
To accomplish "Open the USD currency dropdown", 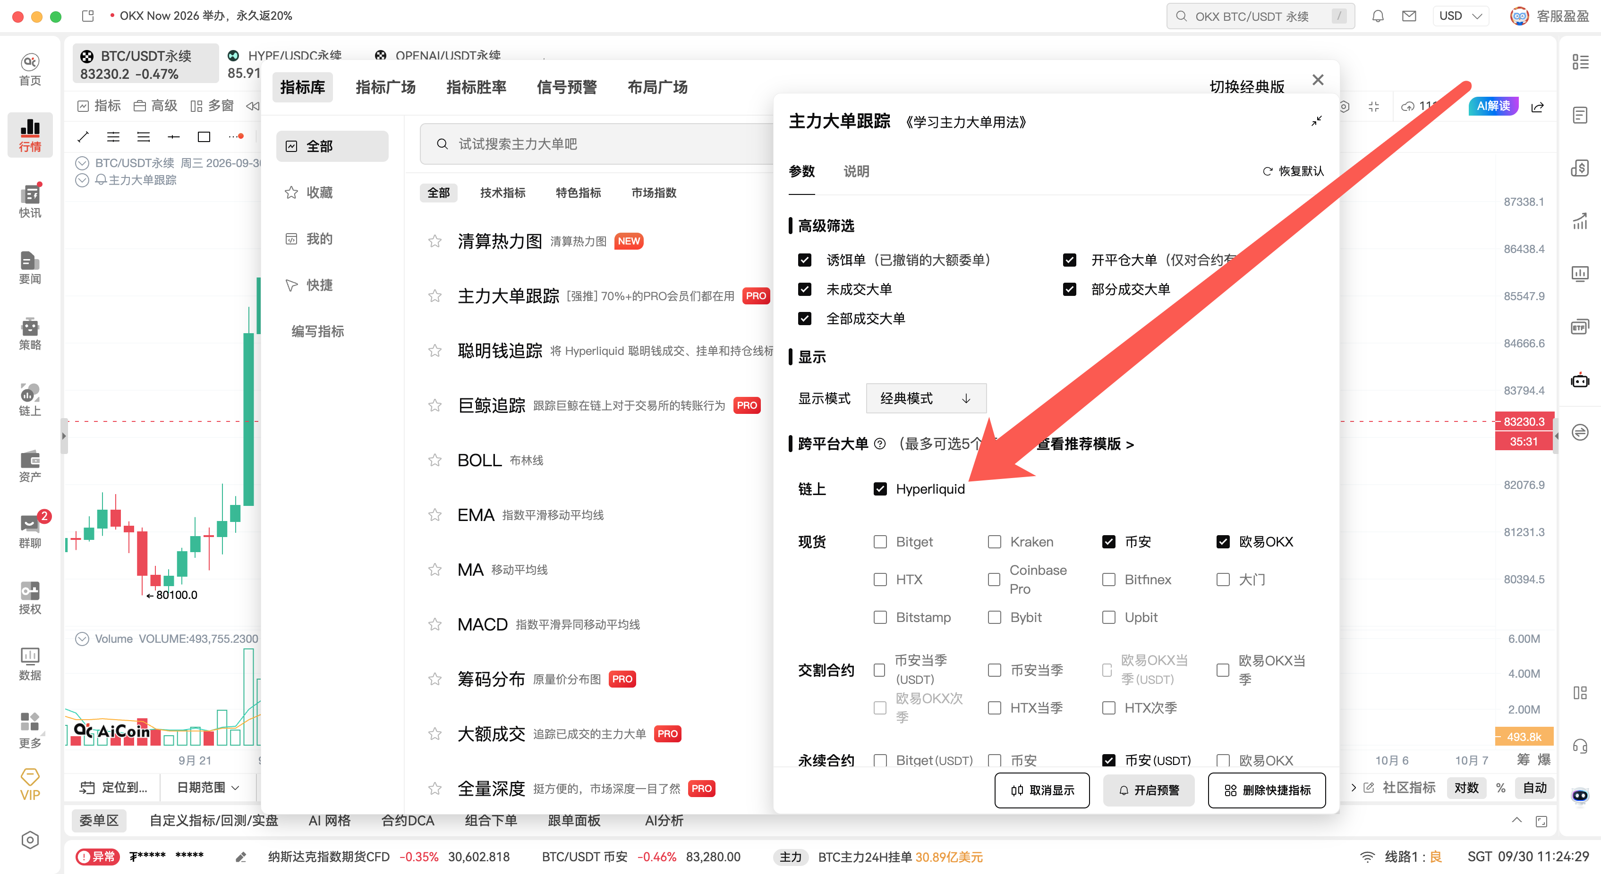I will coord(1461,16).
